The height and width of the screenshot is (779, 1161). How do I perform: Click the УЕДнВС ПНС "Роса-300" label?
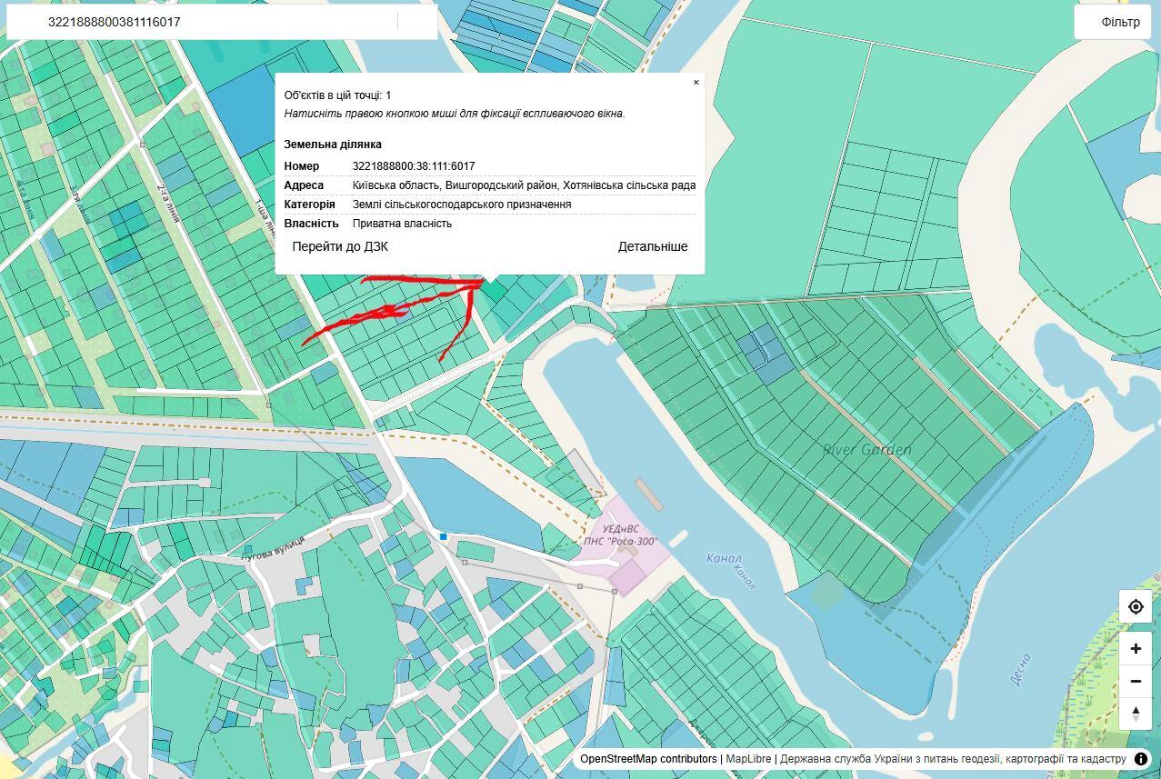(x=621, y=535)
